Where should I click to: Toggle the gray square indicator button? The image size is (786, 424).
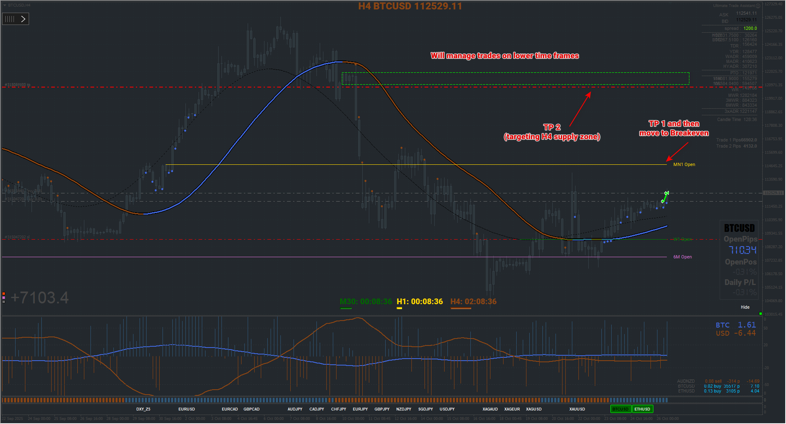coord(4,301)
